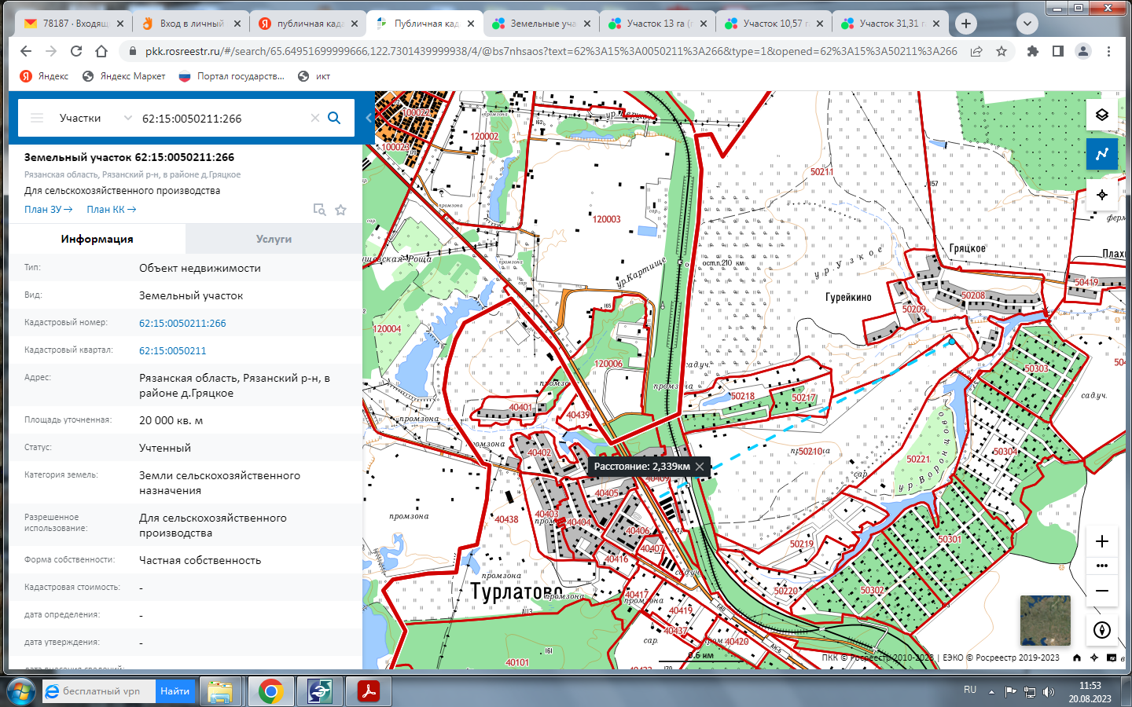The width and height of the screenshot is (1132, 707).
Task: Click the locate-my-position crosshair button
Action: click(x=1101, y=194)
